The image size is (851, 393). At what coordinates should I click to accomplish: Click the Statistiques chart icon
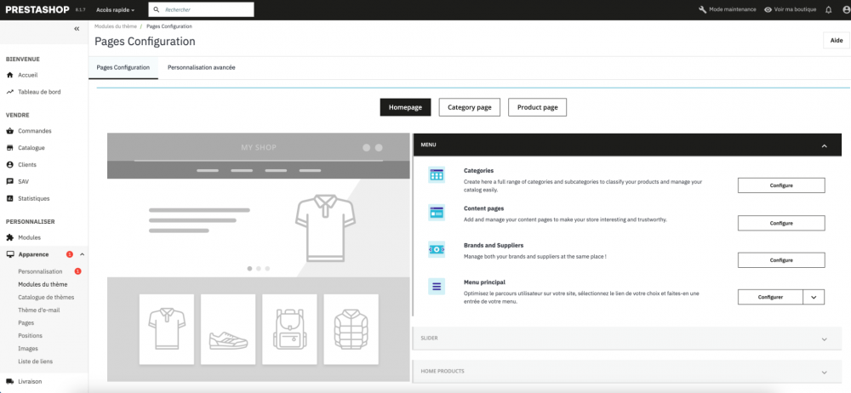9,198
